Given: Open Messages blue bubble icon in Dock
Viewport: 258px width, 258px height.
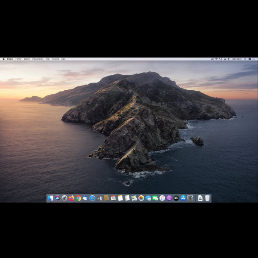Looking at the screenshot, I should click(148, 198).
